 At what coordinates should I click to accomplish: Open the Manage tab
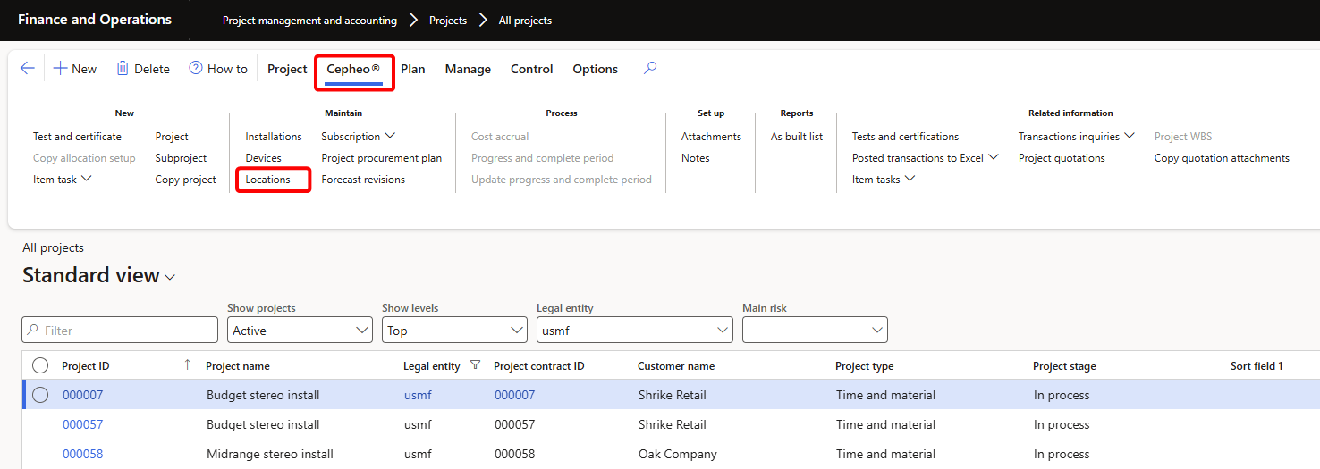click(x=468, y=69)
